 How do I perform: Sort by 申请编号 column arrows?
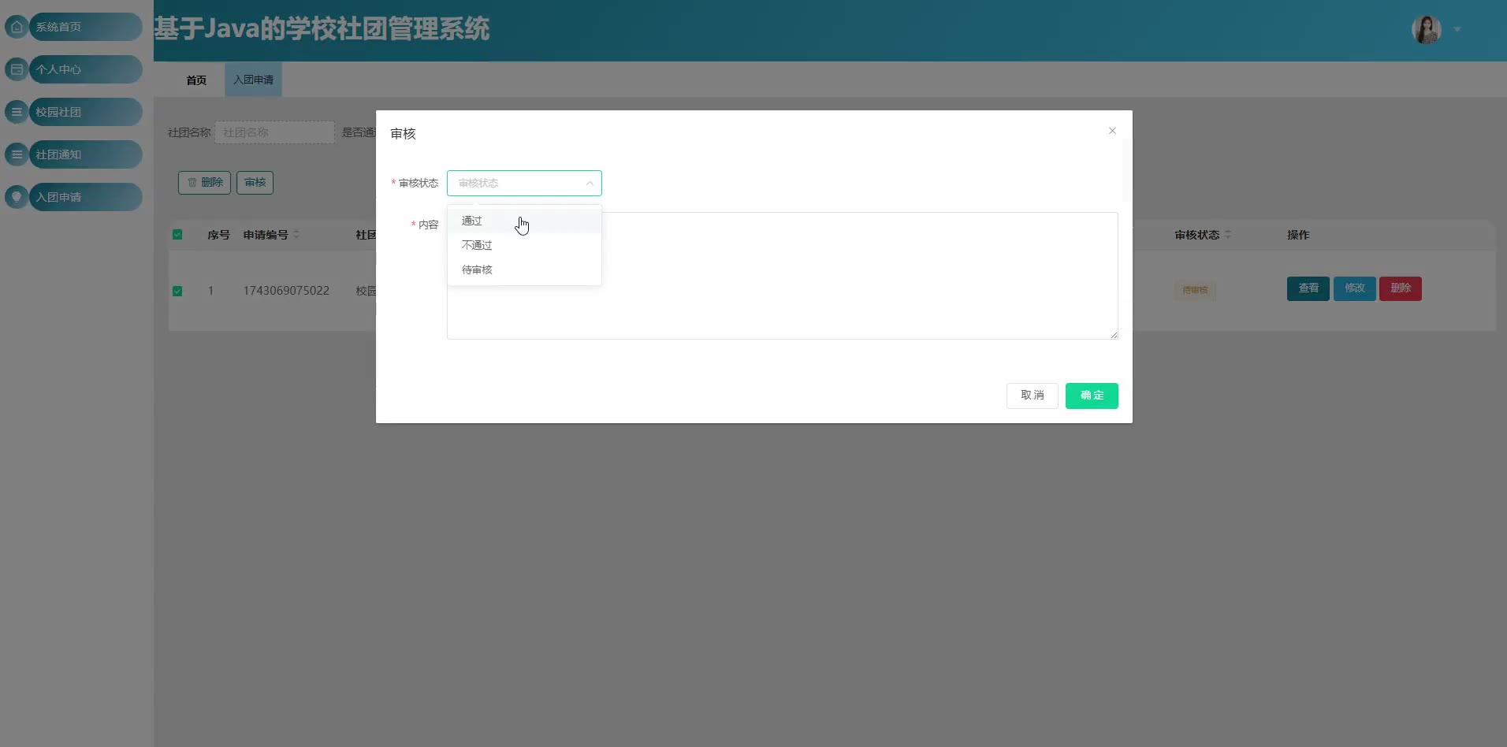296,235
